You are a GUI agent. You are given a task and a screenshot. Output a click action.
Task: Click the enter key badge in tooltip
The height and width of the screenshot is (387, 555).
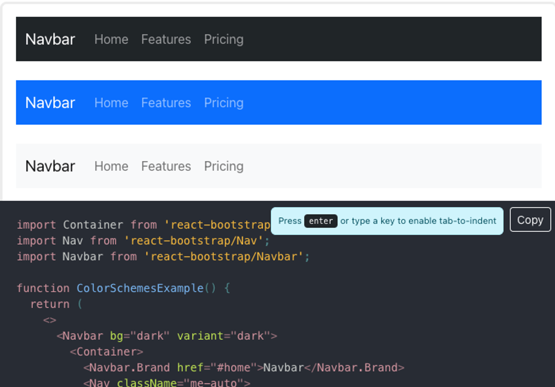(x=321, y=221)
